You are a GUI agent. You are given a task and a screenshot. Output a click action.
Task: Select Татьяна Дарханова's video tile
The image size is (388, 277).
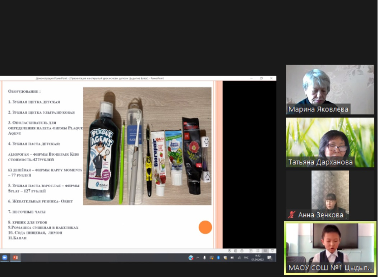(x=330, y=142)
